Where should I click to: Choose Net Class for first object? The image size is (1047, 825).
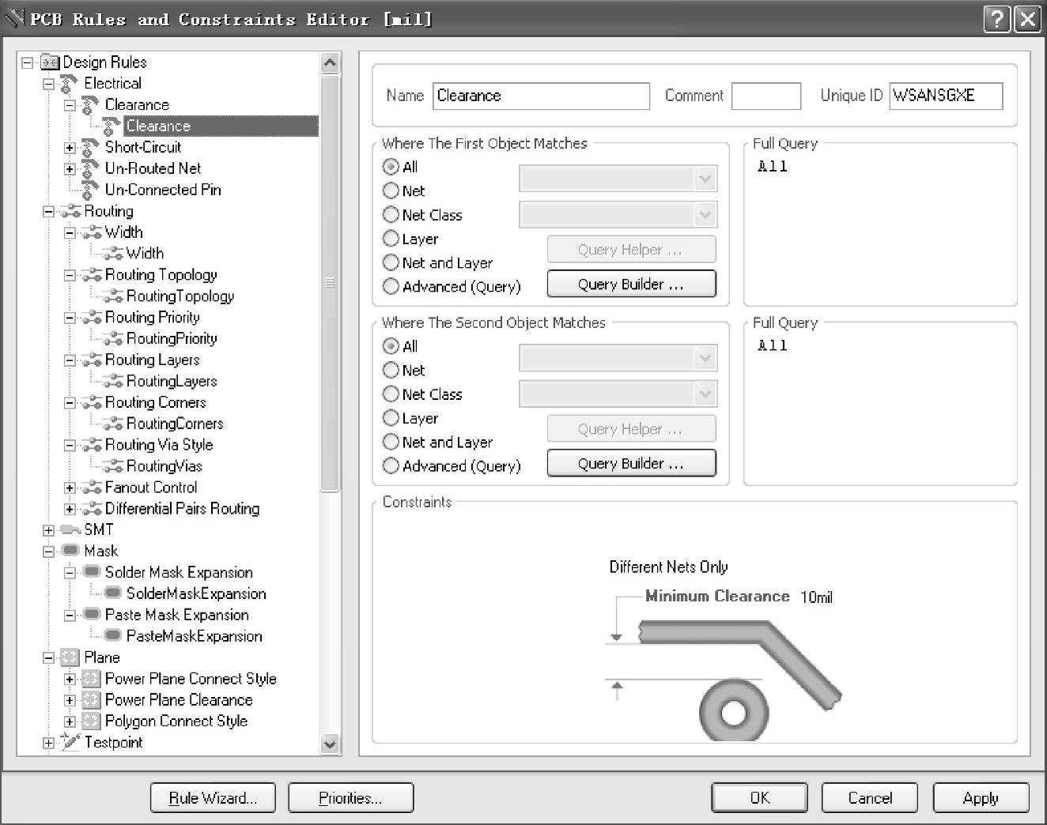click(x=391, y=215)
